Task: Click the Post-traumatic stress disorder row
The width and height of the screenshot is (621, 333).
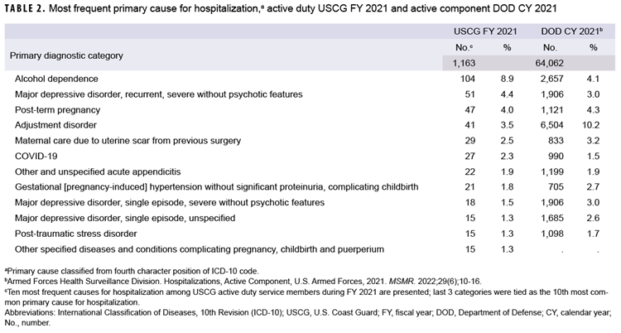Action: point(76,234)
